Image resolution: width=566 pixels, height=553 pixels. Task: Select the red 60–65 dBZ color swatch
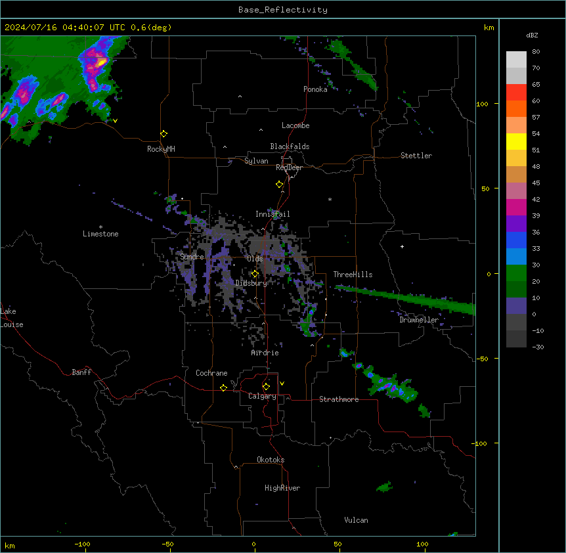pos(516,92)
